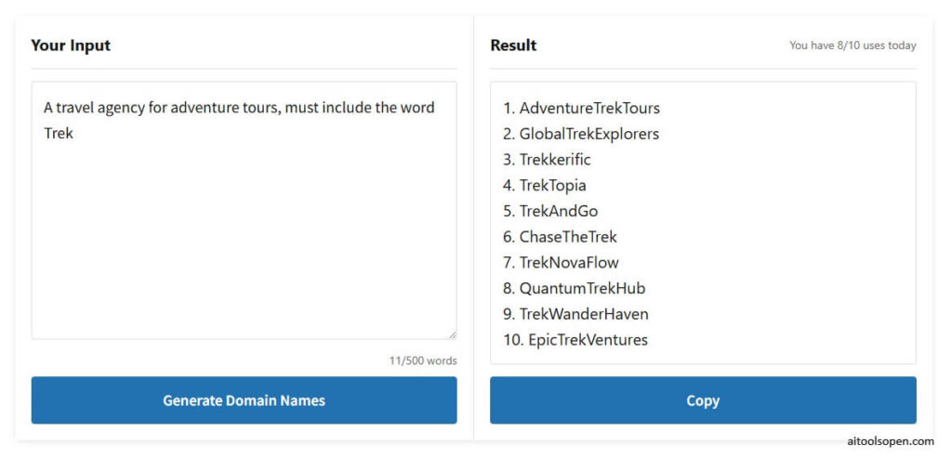Click inside the input description text area
952x457 pixels.
click(244, 232)
